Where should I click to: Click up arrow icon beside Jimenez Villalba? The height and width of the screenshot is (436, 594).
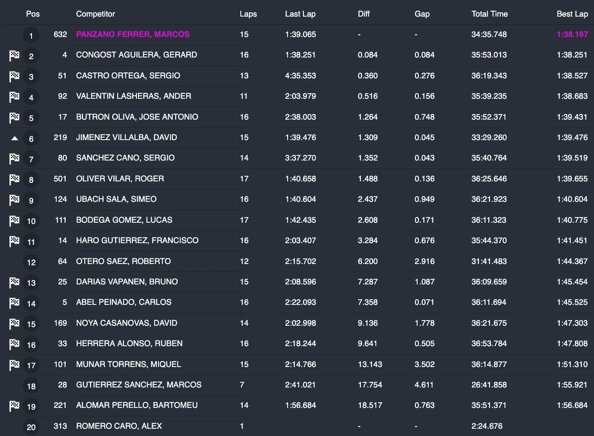(14, 138)
